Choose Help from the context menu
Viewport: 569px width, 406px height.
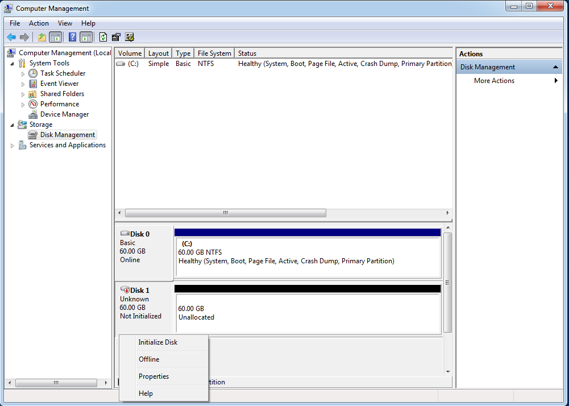point(164,393)
